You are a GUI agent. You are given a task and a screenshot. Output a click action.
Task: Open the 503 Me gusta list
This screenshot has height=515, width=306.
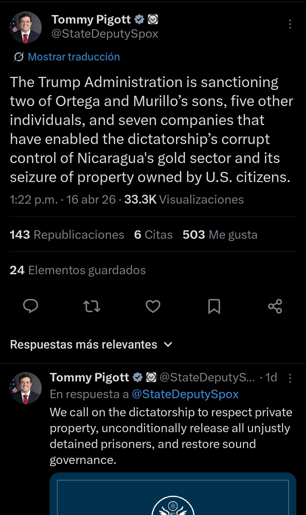tap(220, 235)
